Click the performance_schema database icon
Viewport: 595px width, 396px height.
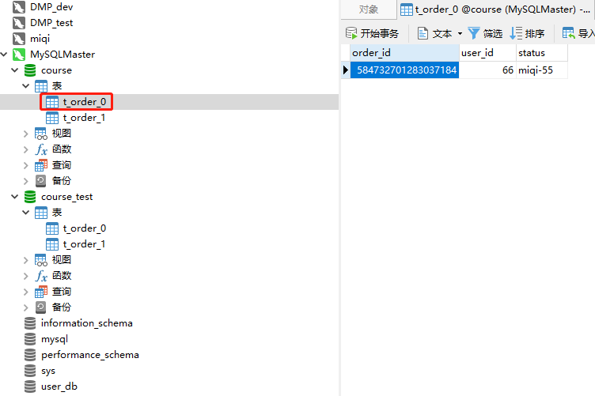click(x=30, y=355)
